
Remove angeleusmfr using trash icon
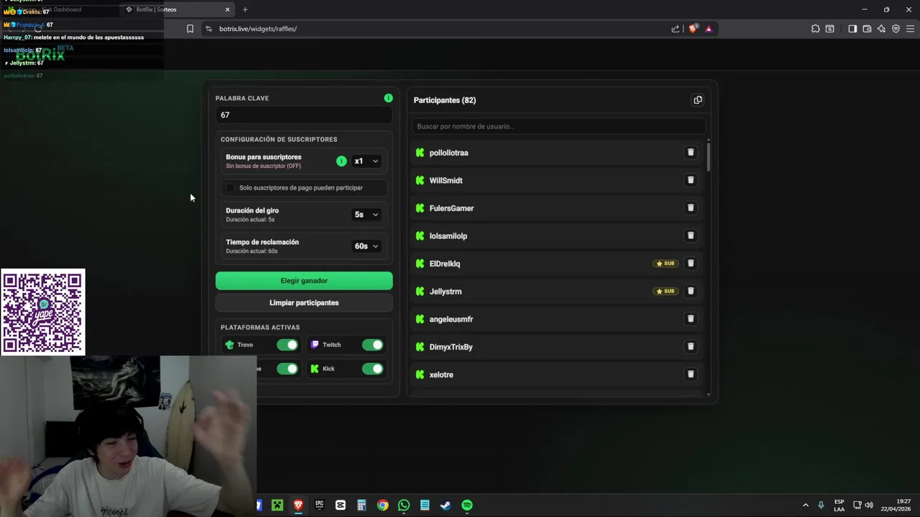(691, 319)
